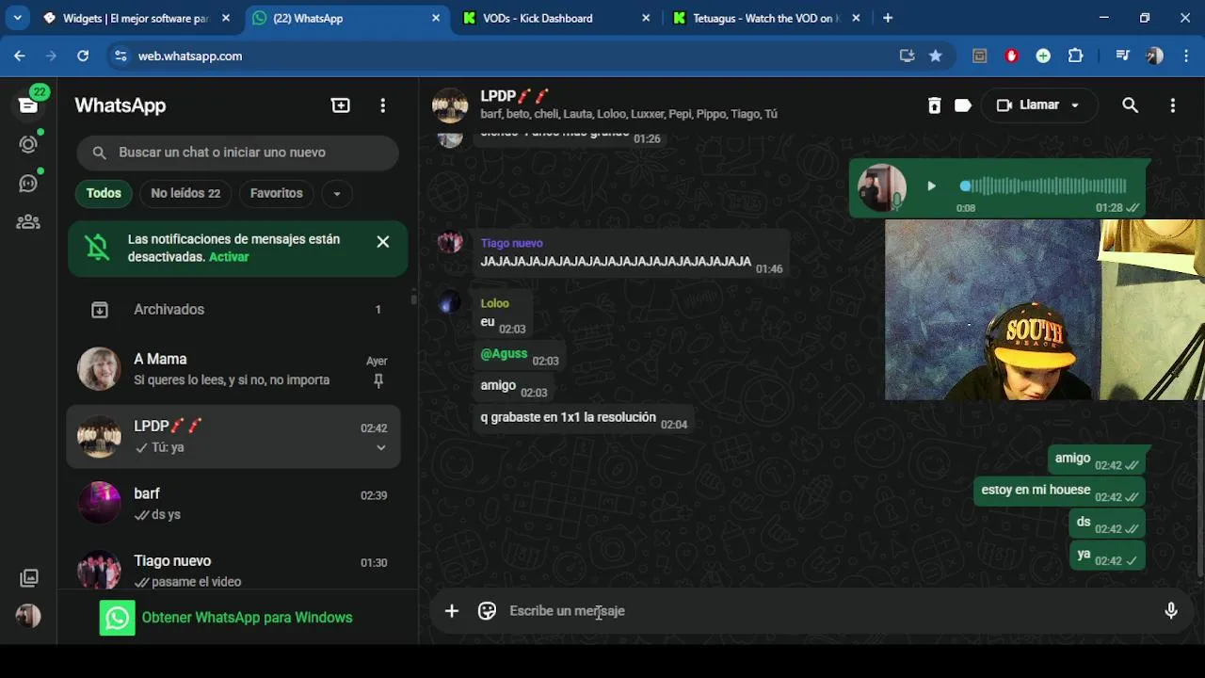1205x678 pixels.
Task: Expand more chat filters dropdown arrow
Action: click(x=336, y=194)
